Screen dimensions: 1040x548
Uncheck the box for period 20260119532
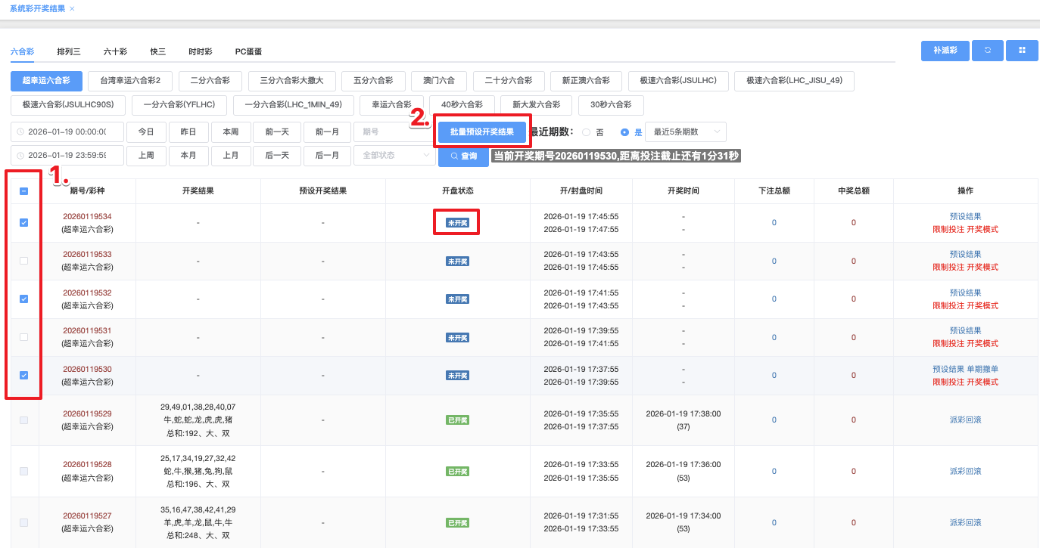pos(24,299)
